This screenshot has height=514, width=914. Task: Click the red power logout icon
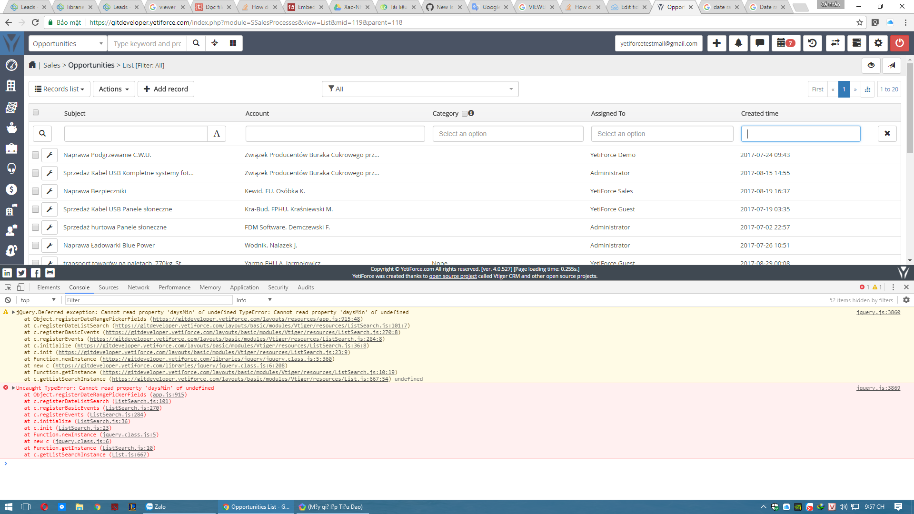(899, 43)
